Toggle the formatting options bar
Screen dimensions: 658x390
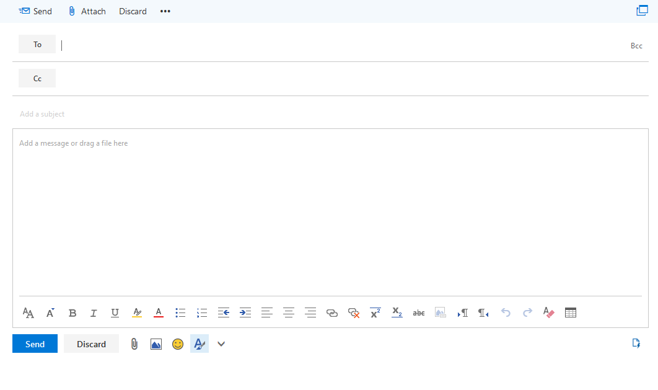(200, 344)
